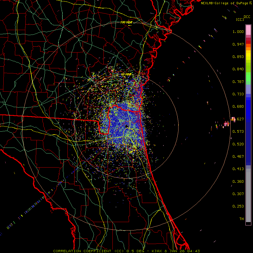The image size is (253, 253).
Task: Click the NEXLAB-College of DuPage header text
Action: point(225,3)
